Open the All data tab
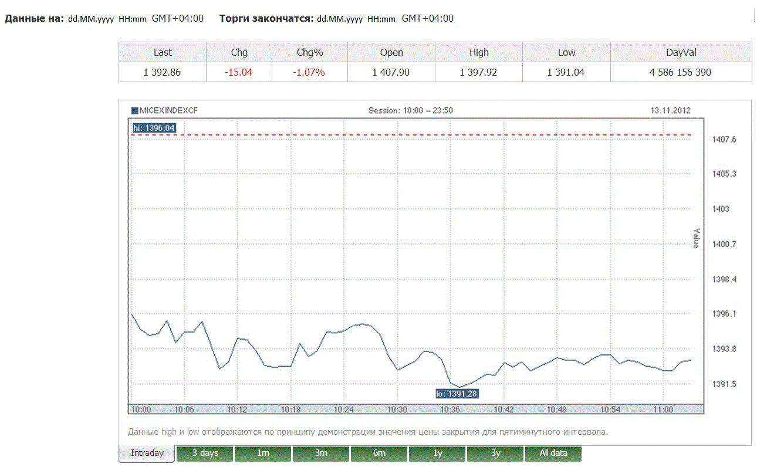757x467 pixels. pyautogui.click(x=553, y=453)
